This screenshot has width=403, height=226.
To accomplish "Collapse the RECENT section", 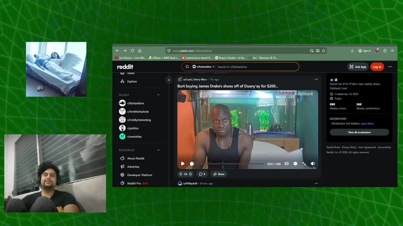I will pyautogui.click(x=158, y=95).
